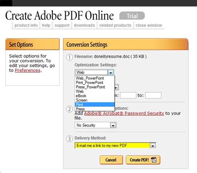Click the partially hidden dropdown arrow behind list
The image size is (197, 173).
click(116, 87)
